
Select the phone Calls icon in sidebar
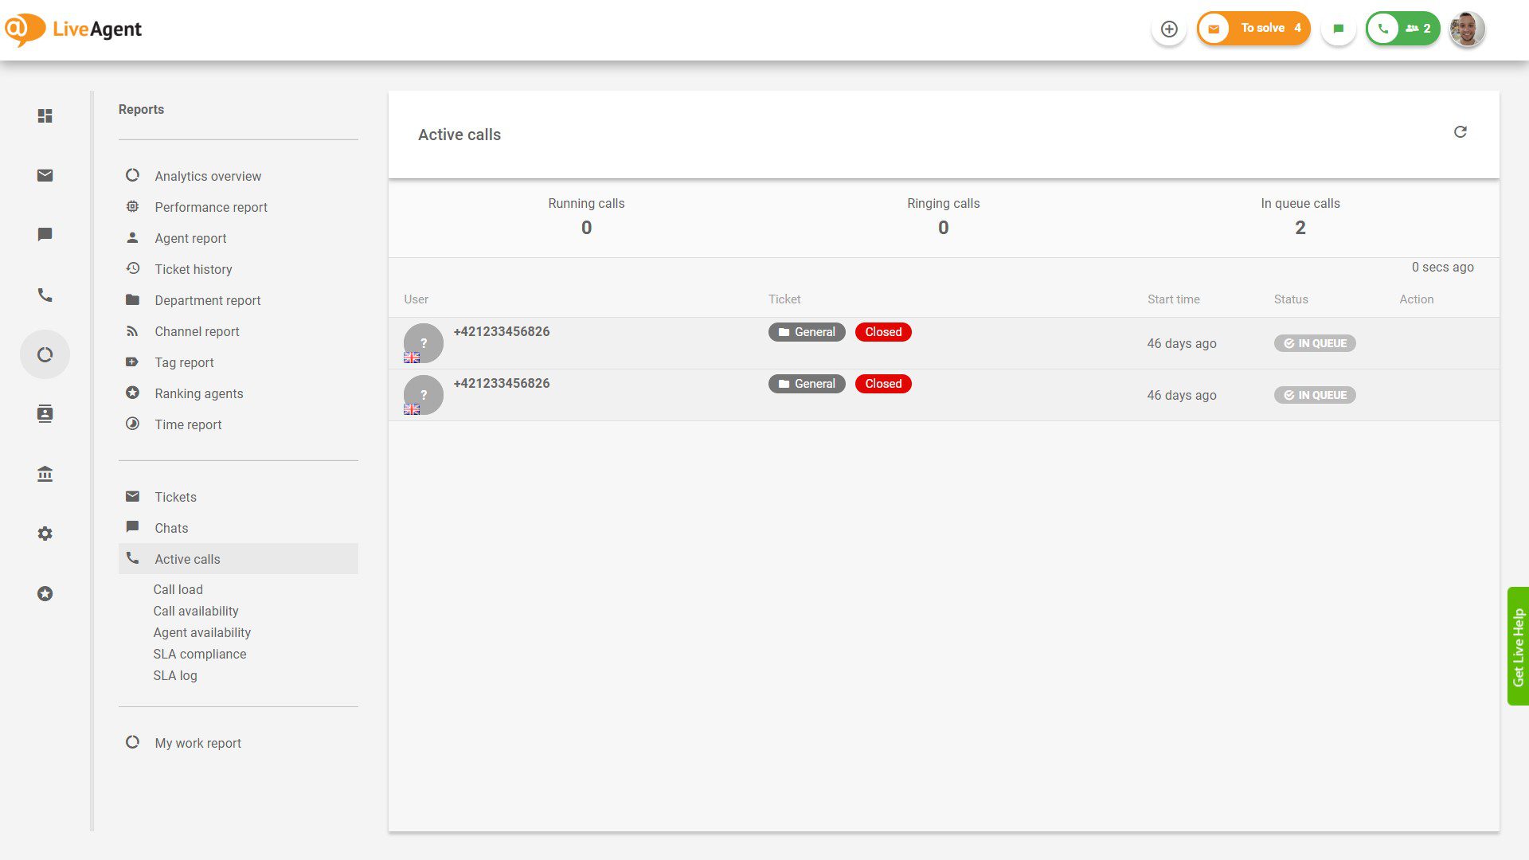point(45,295)
